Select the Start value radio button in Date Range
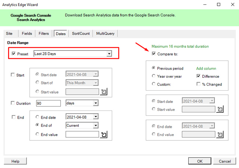 point(38,92)
